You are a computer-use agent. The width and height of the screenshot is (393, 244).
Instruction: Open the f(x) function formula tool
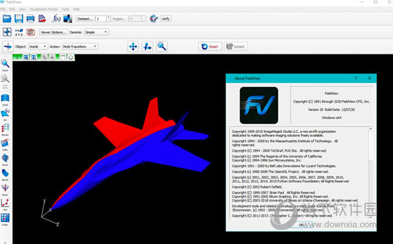point(56,19)
